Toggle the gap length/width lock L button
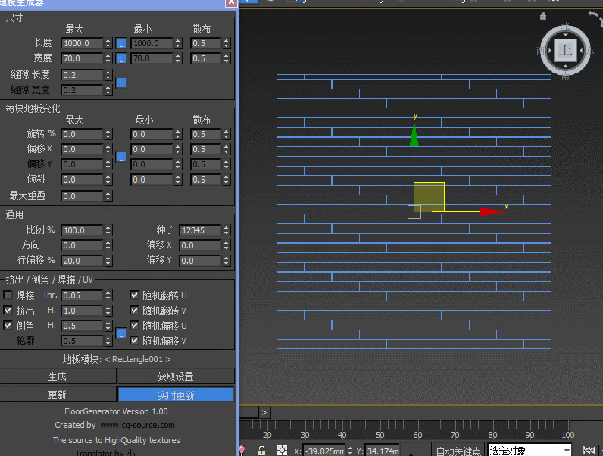The height and width of the screenshot is (456, 603). coord(120,83)
